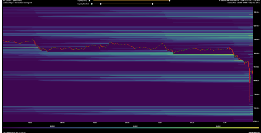261x133 pixels.
Task: Click the Liquidity Threshold info icon
Action: [x=92, y=4]
